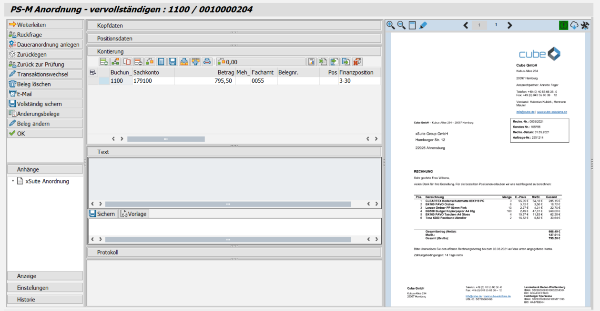Zoom out of the invoice document
Screen dimensions: 600x311
pyautogui.click(x=399, y=24)
